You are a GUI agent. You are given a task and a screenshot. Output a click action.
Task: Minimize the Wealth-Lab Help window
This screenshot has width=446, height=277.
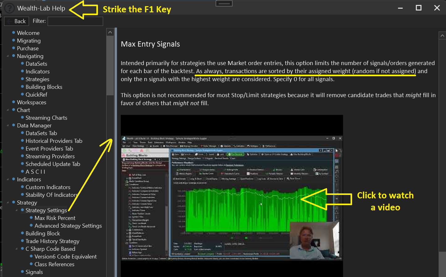(400, 8)
